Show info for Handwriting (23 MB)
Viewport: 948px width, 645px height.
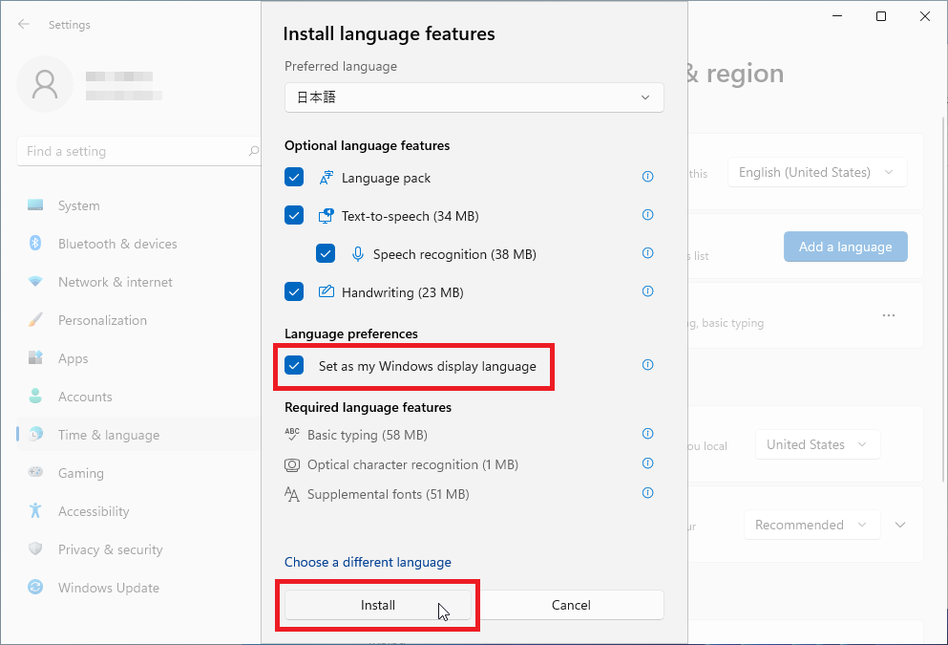(647, 291)
